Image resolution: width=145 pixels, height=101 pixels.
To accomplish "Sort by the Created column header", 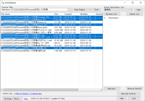I will pos(71,14).
